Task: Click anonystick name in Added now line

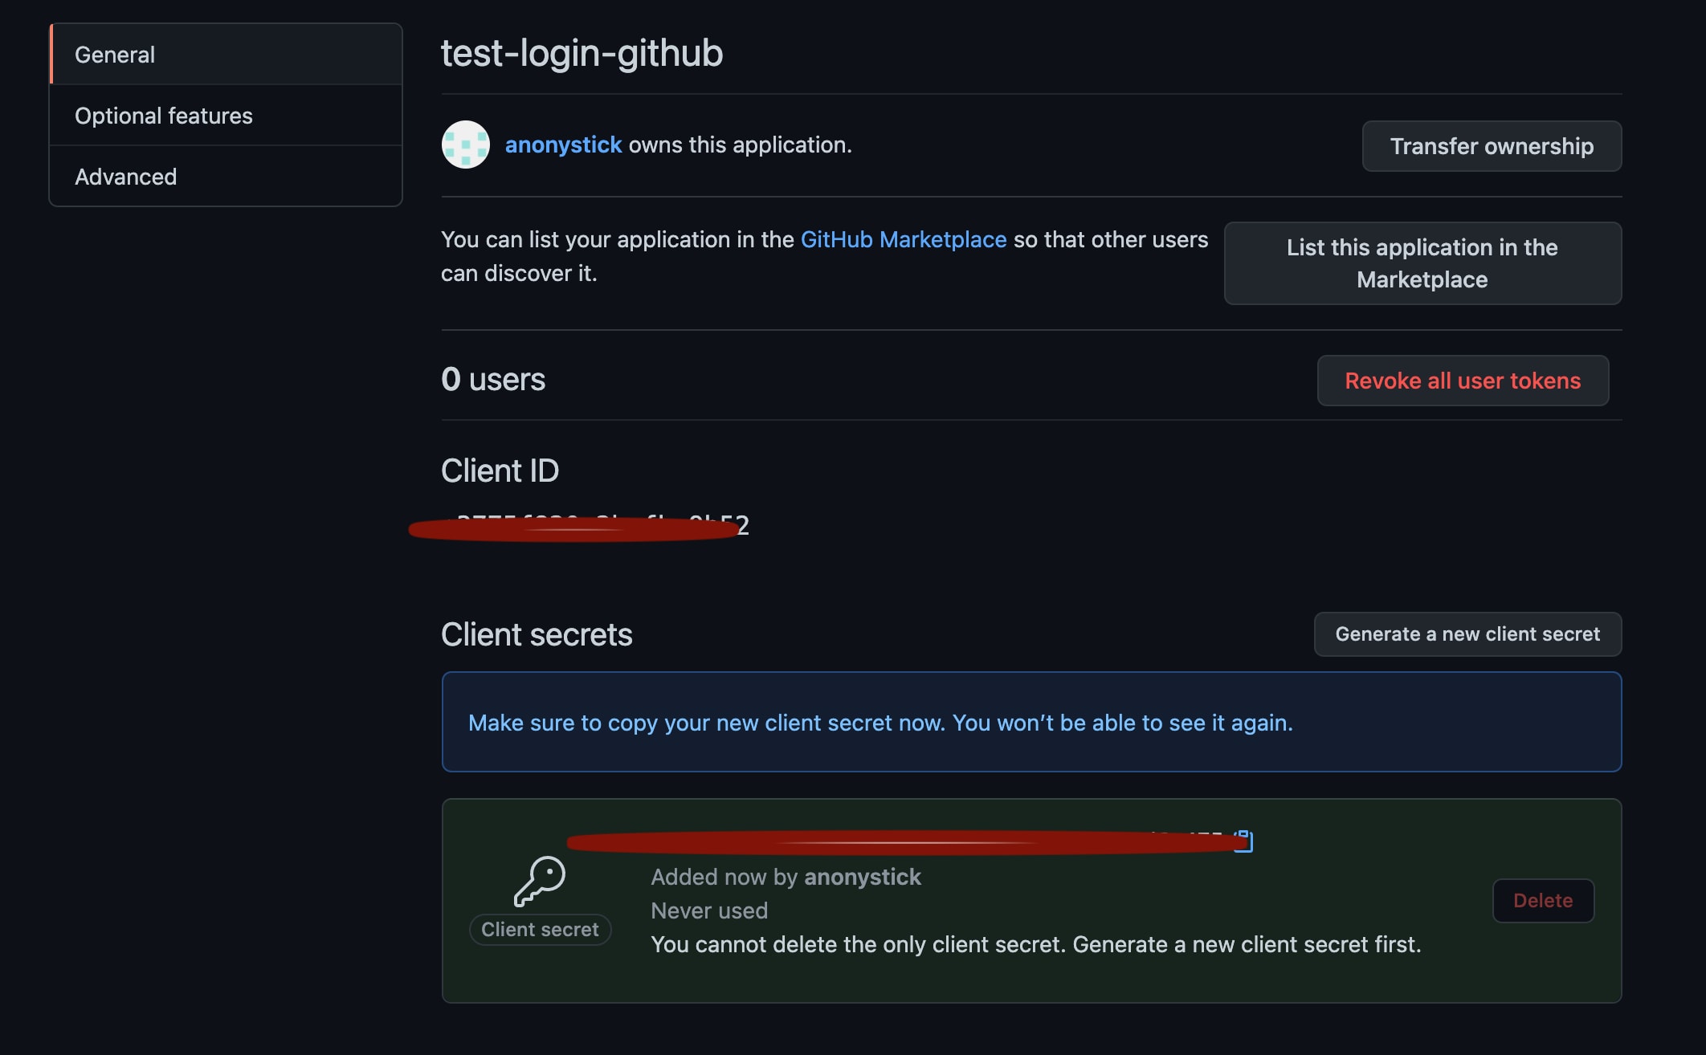Action: click(x=862, y=877)
